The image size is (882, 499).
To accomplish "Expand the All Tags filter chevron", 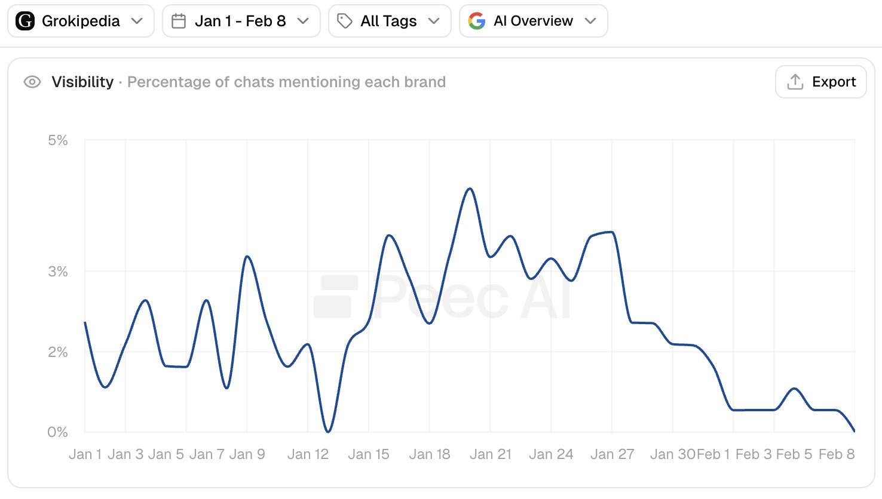I will pos(434,21).
